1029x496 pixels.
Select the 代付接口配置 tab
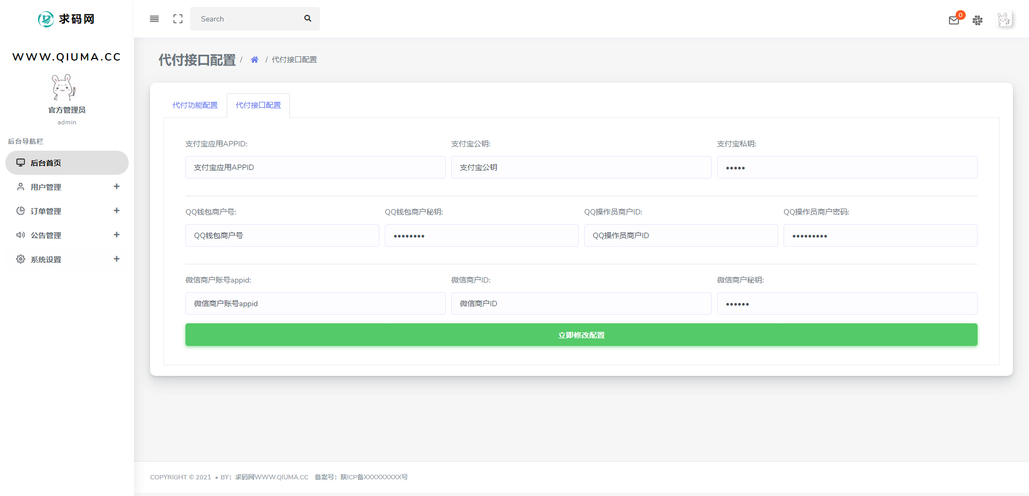point(258,105)
